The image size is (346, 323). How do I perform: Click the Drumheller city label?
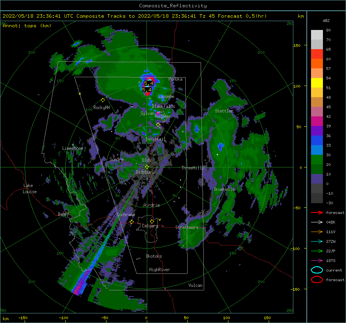tap(225, 189)
